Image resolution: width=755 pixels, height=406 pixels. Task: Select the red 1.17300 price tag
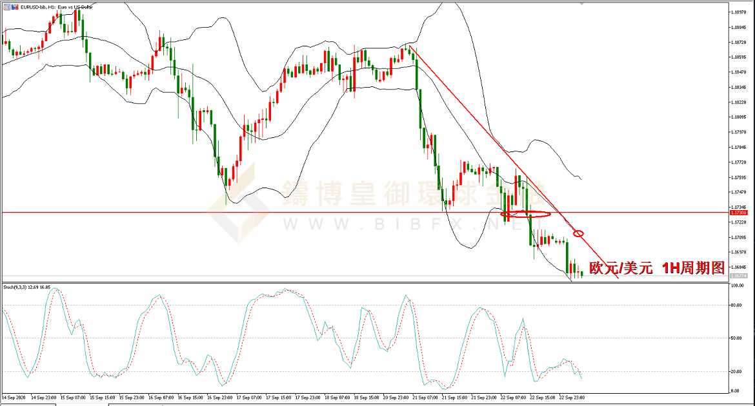click(738, 212)
